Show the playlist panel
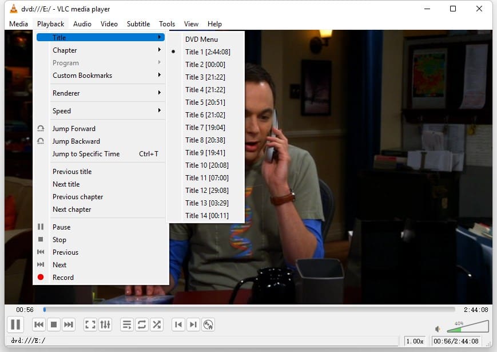The width and height of the screenshot is (497, 352). pyautogui.click(x=127, y=325)
